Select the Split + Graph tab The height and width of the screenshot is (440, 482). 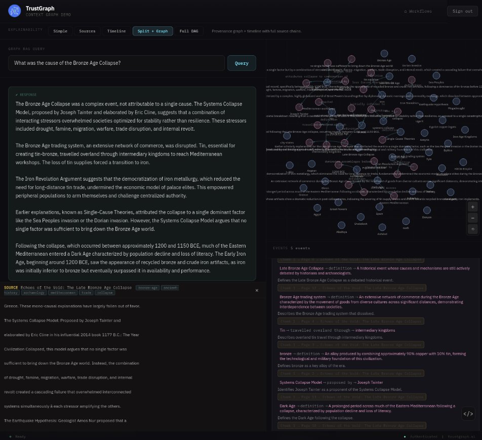pos(153,31)
